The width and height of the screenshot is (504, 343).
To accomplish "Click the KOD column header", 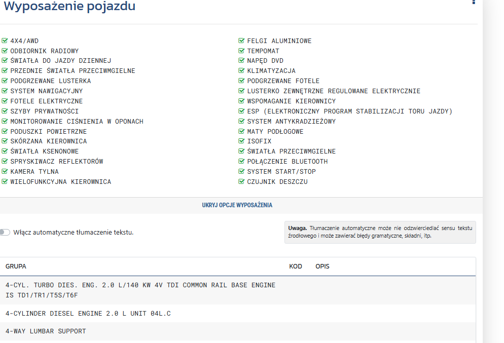I will click(296, 266).
